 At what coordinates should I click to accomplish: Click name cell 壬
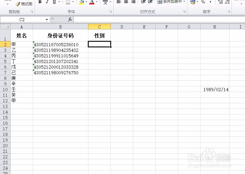[21, 89]
